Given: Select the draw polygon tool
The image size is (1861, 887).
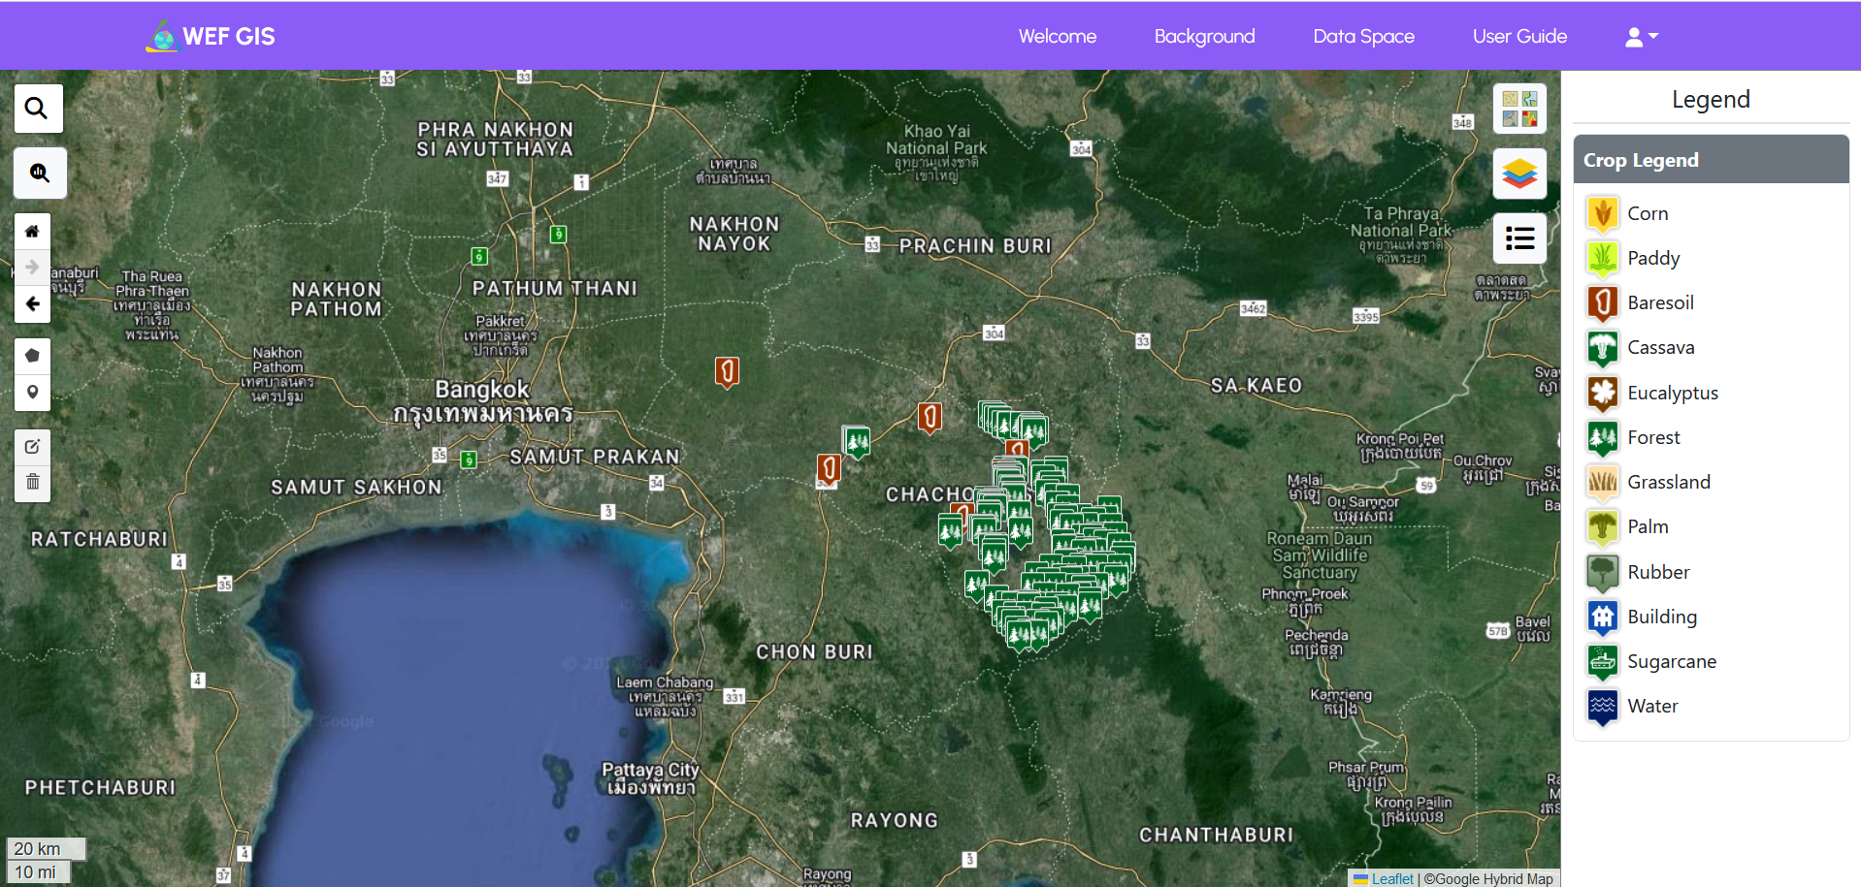Looking at the screenshot, I should [32, 356].
